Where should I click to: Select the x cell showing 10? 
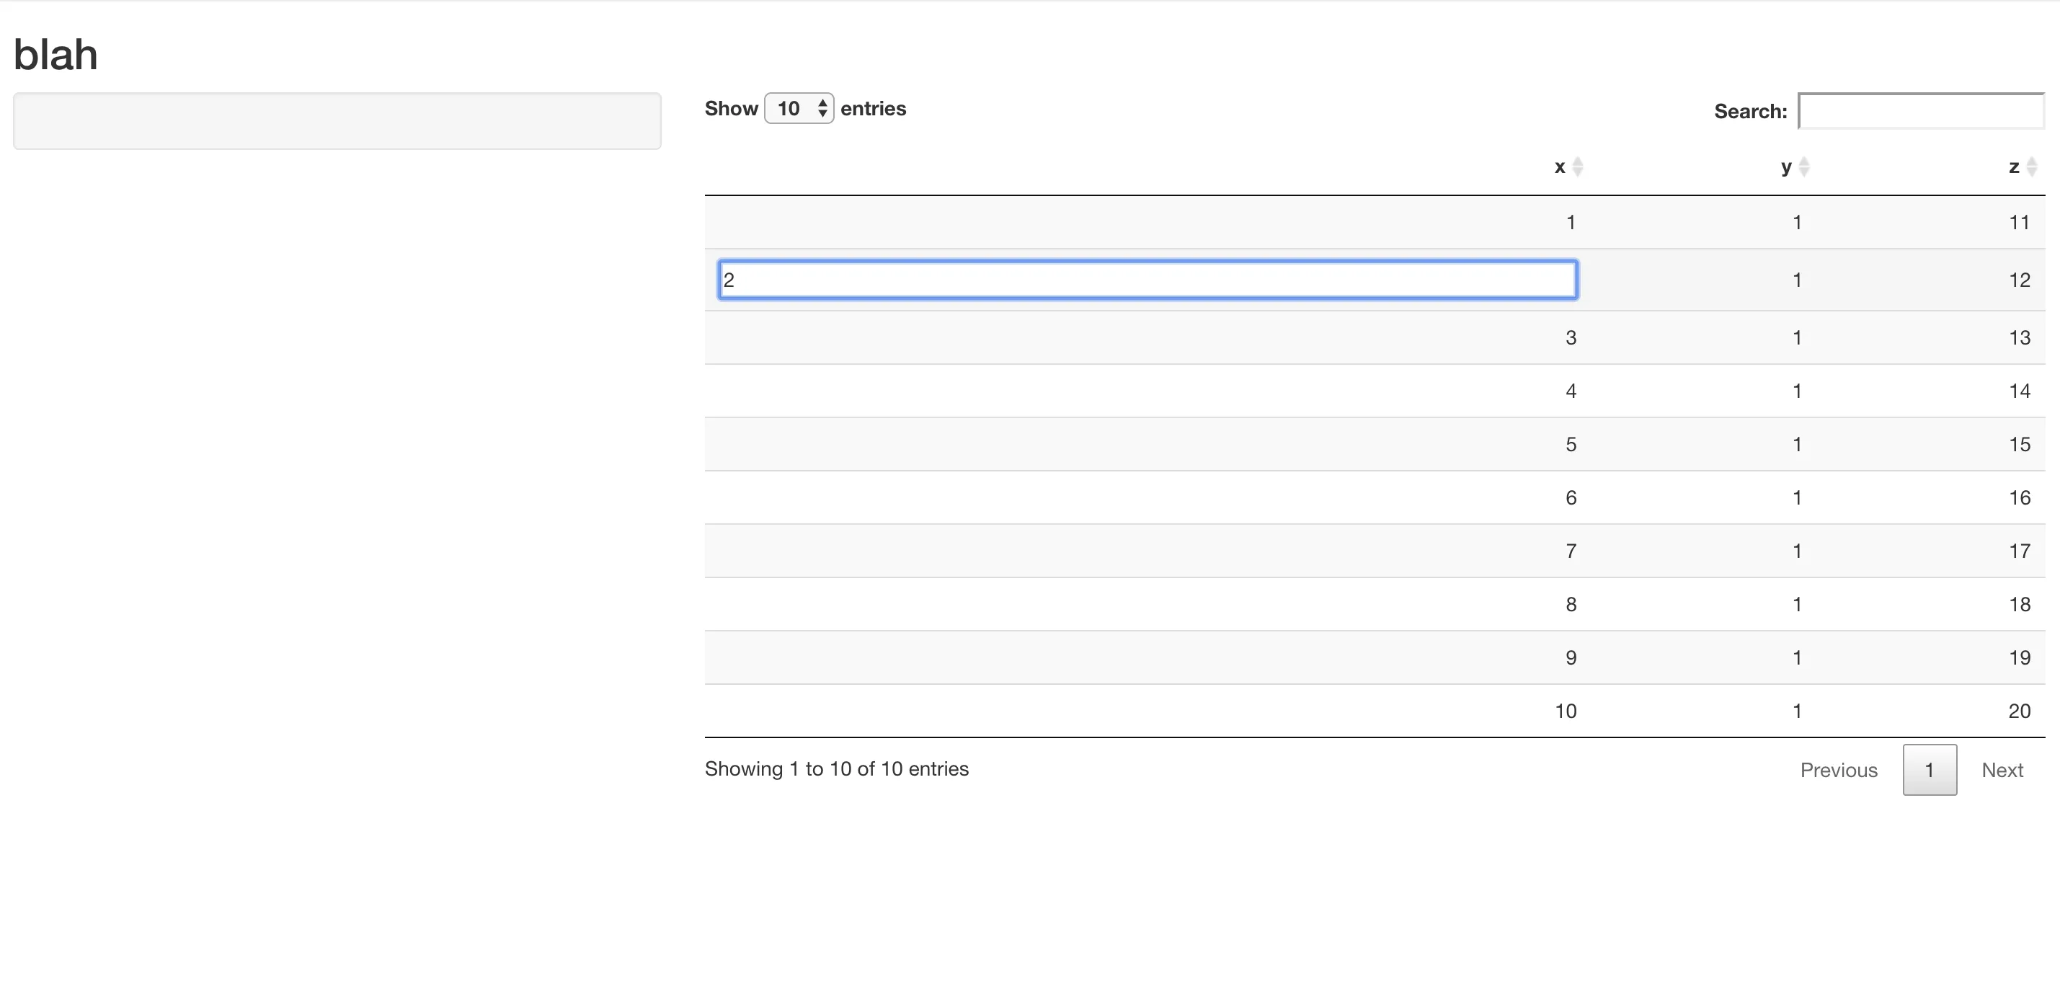(x=1565, y=711)
